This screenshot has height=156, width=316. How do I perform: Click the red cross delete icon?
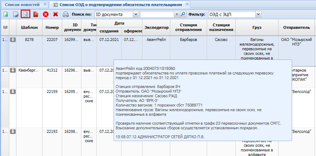click(56, 14)
